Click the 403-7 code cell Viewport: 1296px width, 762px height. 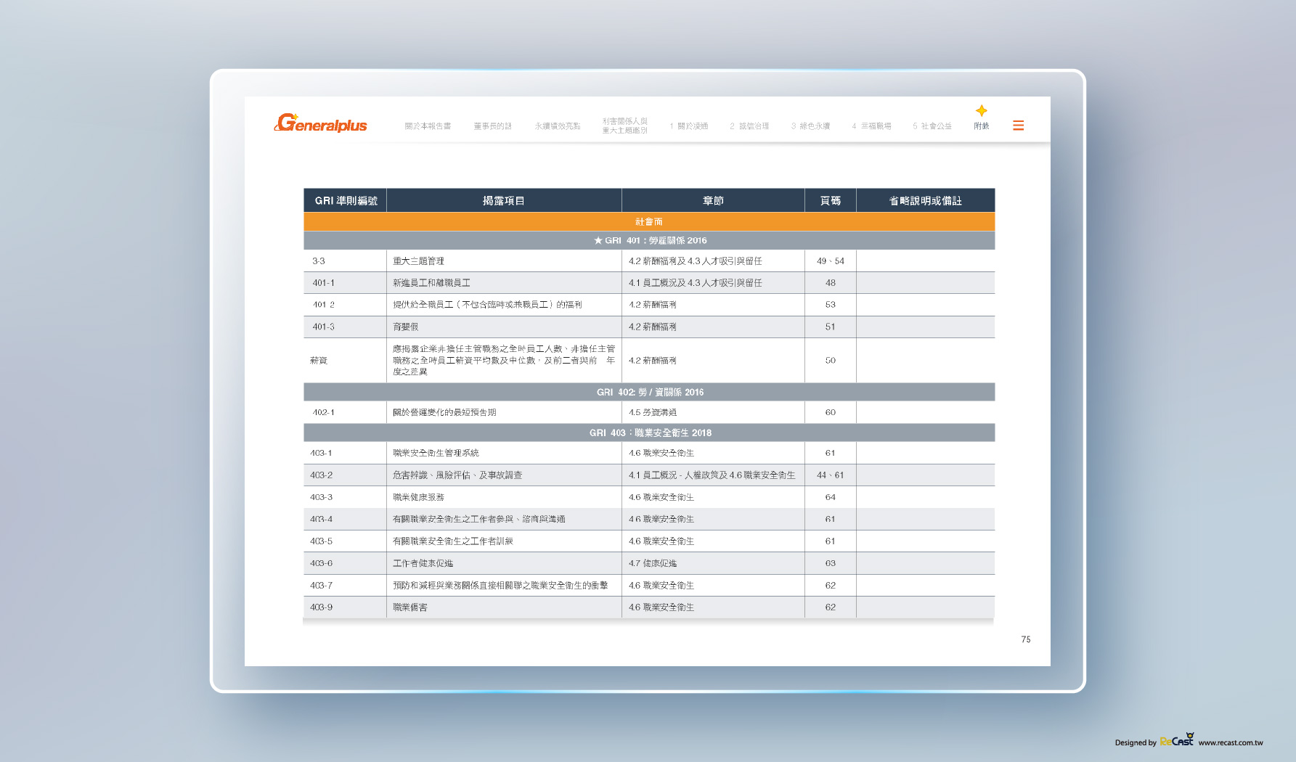pyautogui.click(x=346, y=585)
